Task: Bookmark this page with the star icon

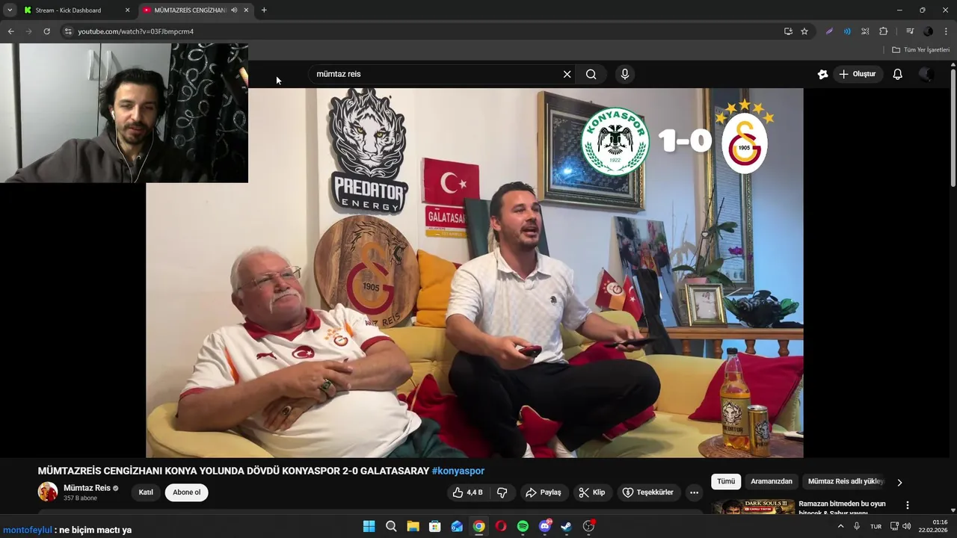Action: (804, 31)
